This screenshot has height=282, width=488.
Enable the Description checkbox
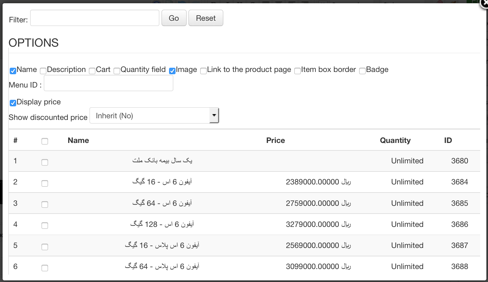[x=43, y=71]
